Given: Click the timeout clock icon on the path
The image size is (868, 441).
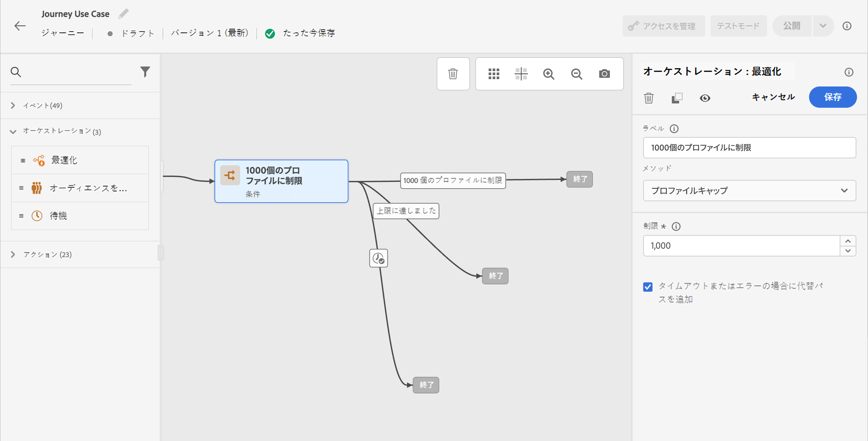Looking at the screenshot, I should (x=378, y=258).
